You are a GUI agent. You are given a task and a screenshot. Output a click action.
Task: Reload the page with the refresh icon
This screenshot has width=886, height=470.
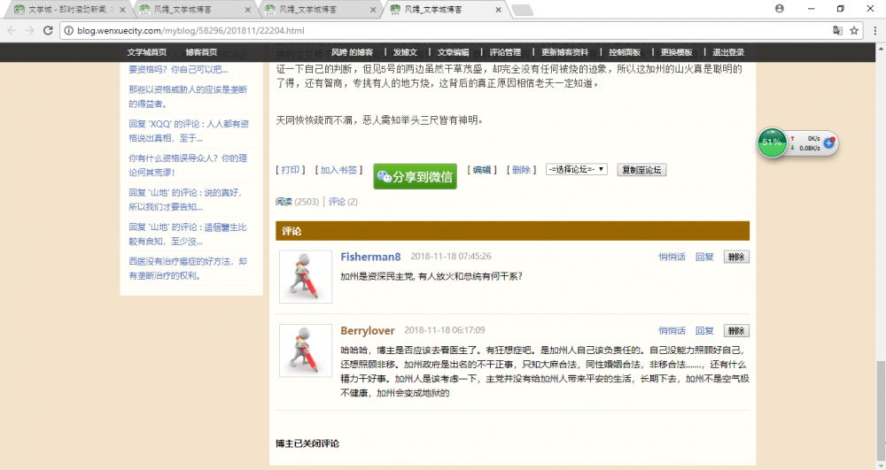click(x=49, y=30)
